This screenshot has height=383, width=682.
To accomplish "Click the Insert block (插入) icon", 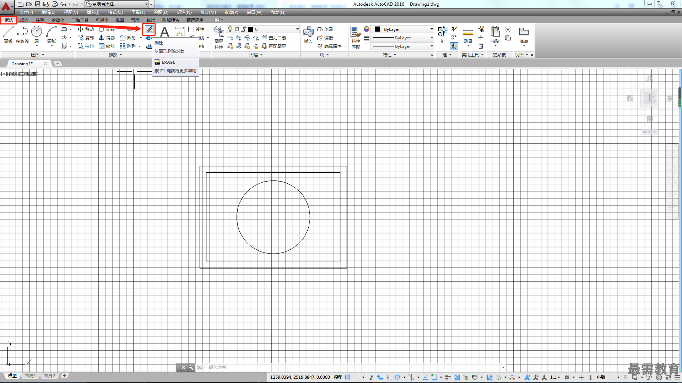I will coord(308,35).
